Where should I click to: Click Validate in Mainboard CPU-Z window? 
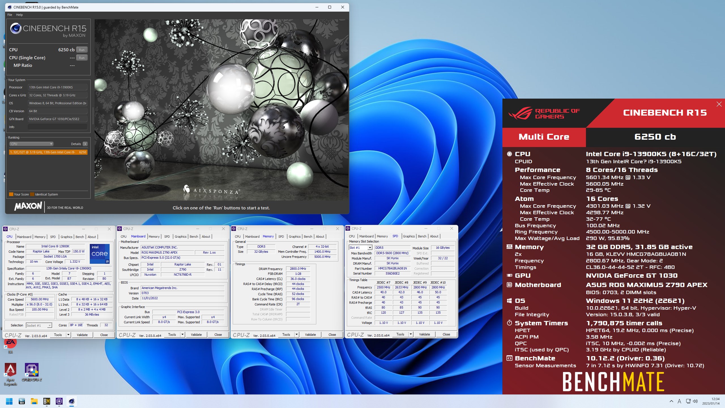tap(196, 335)
